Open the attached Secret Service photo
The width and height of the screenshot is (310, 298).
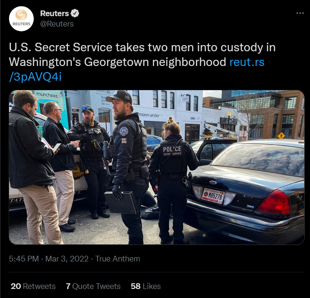[156, 167]
